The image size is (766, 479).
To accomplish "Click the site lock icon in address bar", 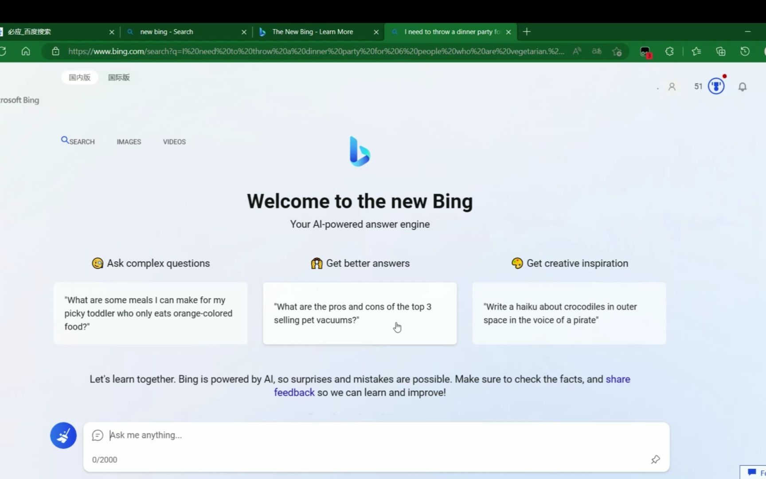I will click(x=55, y=51).
